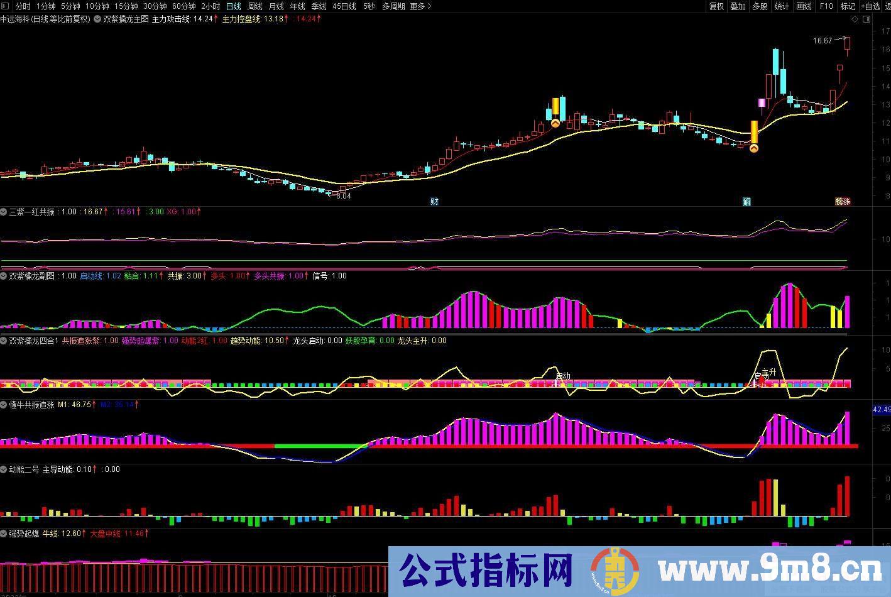
Task: Open the 更多 periods dropdown
Action: point(420,6)
